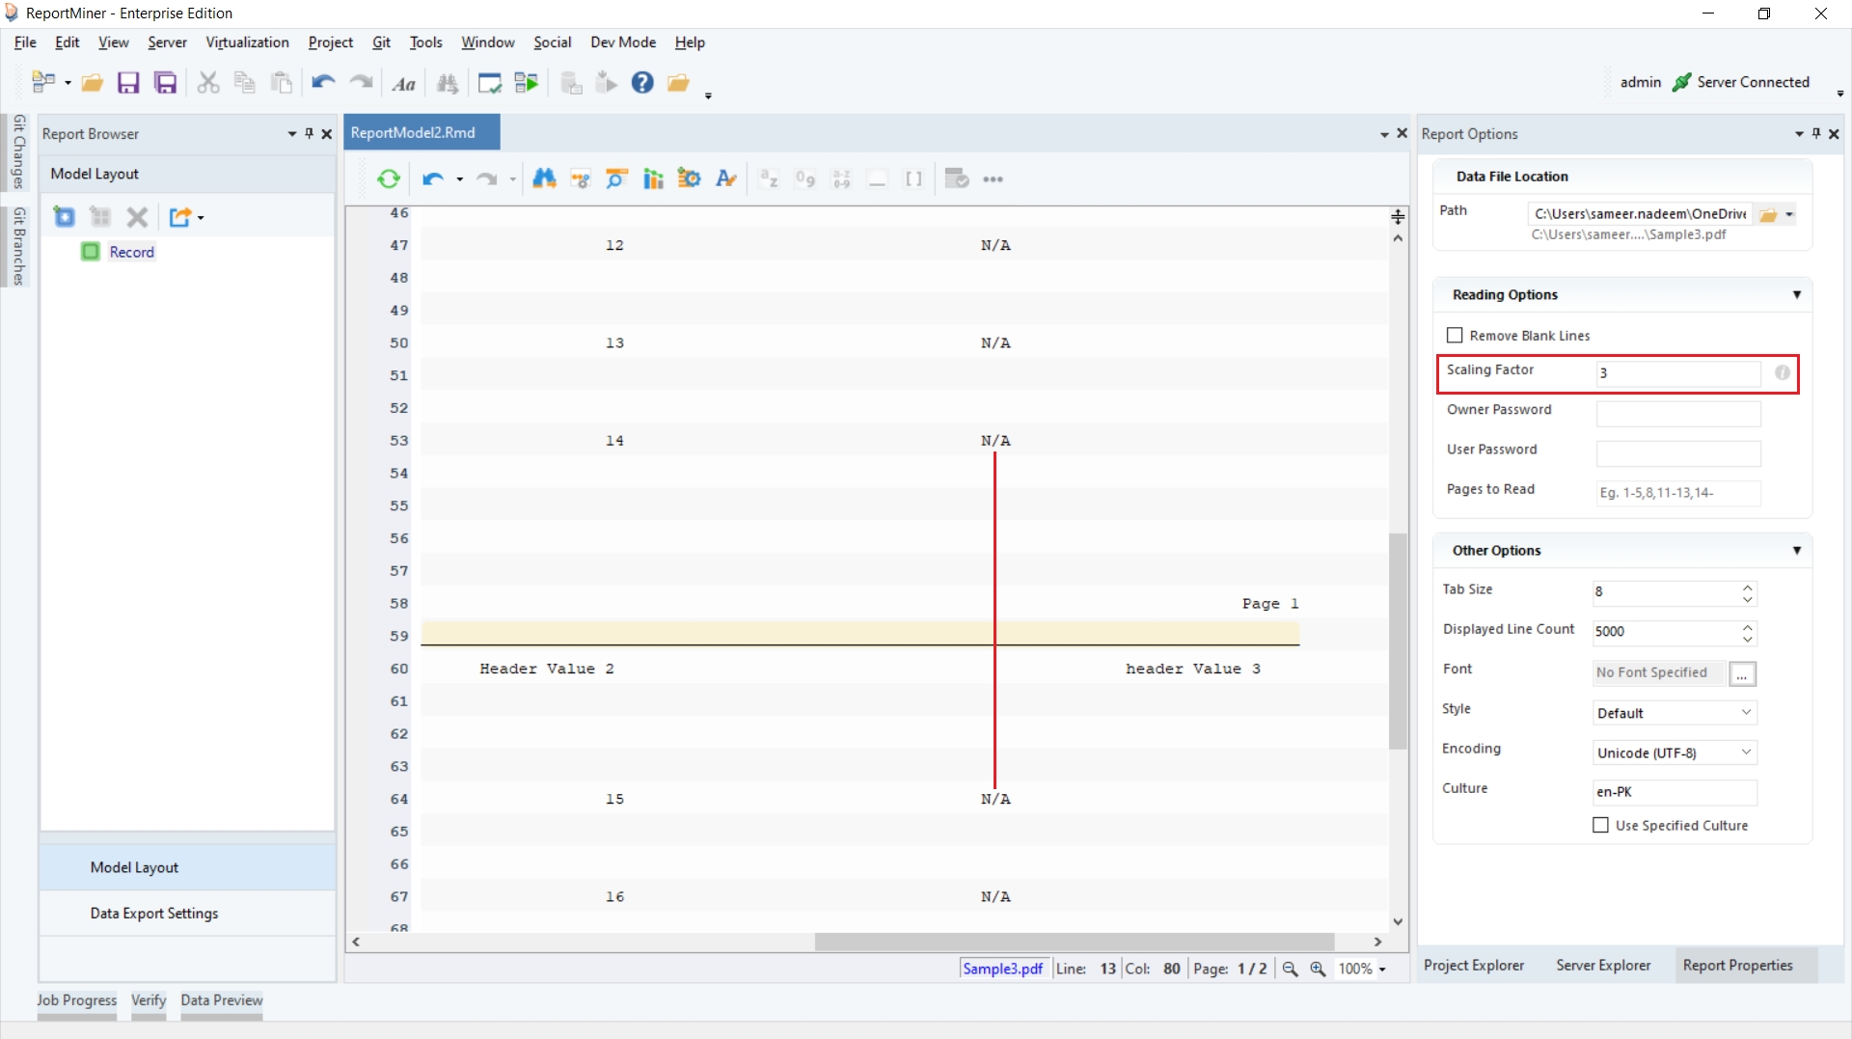Viewport: 1852px width, 1039px height.
Task: Switch to the Project Explorer tab
Action: tap(1474, 966)
